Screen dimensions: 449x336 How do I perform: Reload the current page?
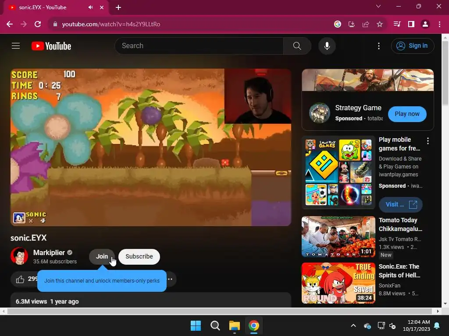point(38,24)
